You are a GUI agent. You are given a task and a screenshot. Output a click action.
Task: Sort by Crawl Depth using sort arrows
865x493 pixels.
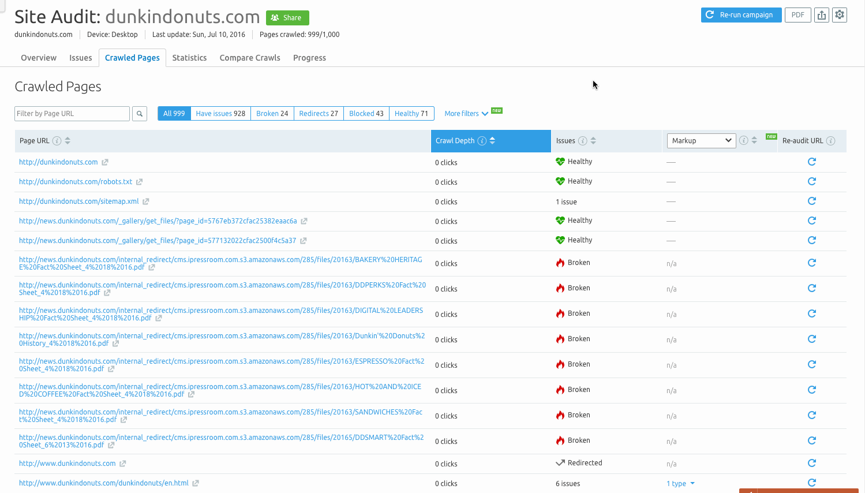click(x=492, y=141)
